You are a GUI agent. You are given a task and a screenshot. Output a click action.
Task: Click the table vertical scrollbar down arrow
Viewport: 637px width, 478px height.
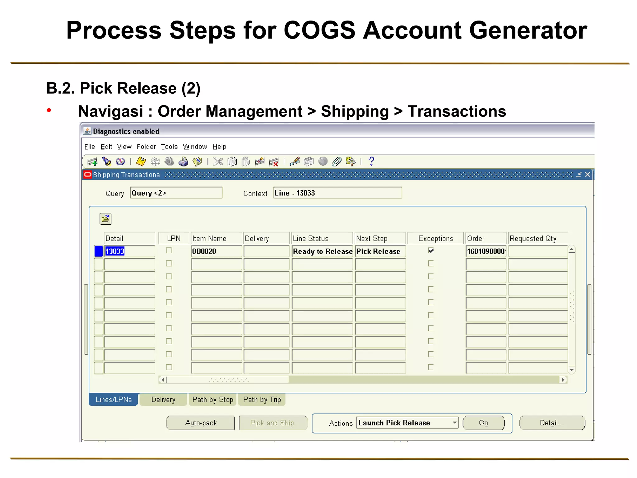[572, 370]
